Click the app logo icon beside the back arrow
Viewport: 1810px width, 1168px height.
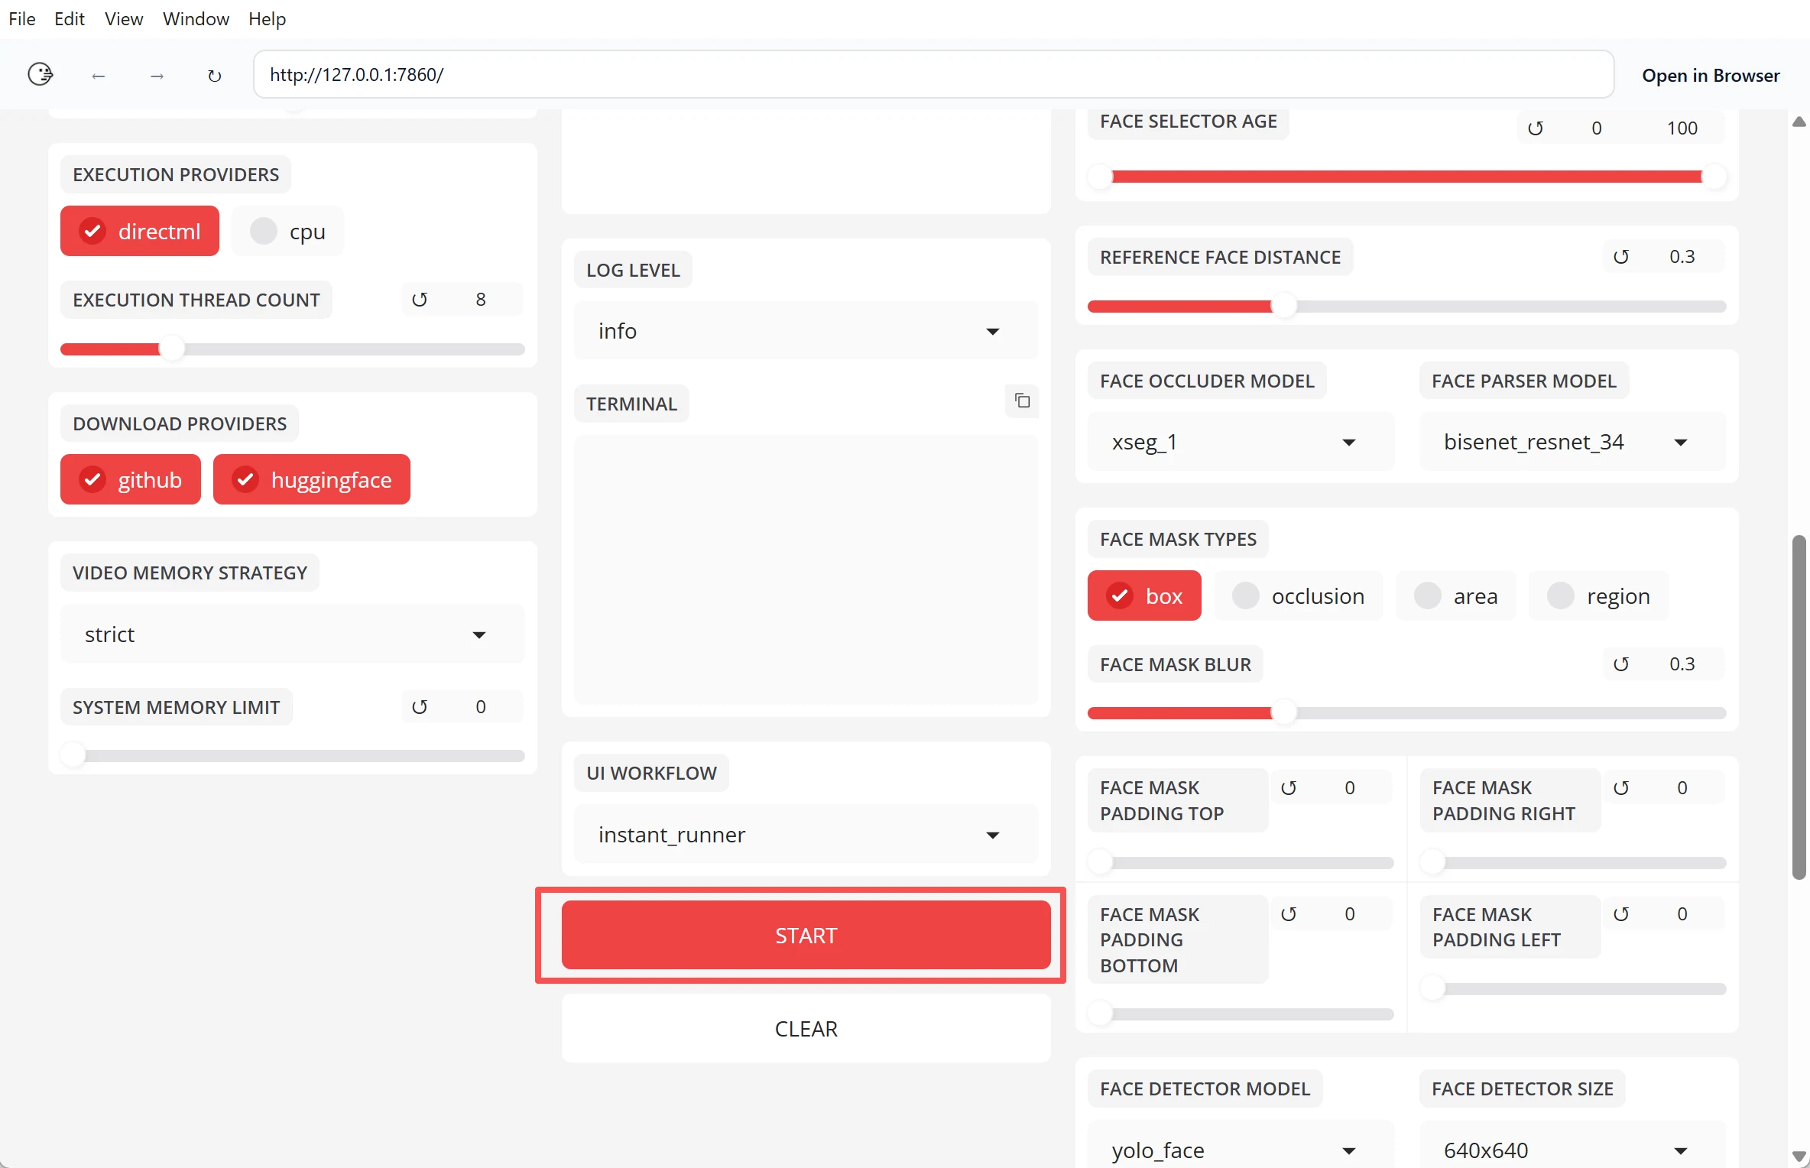pos(40,74)
